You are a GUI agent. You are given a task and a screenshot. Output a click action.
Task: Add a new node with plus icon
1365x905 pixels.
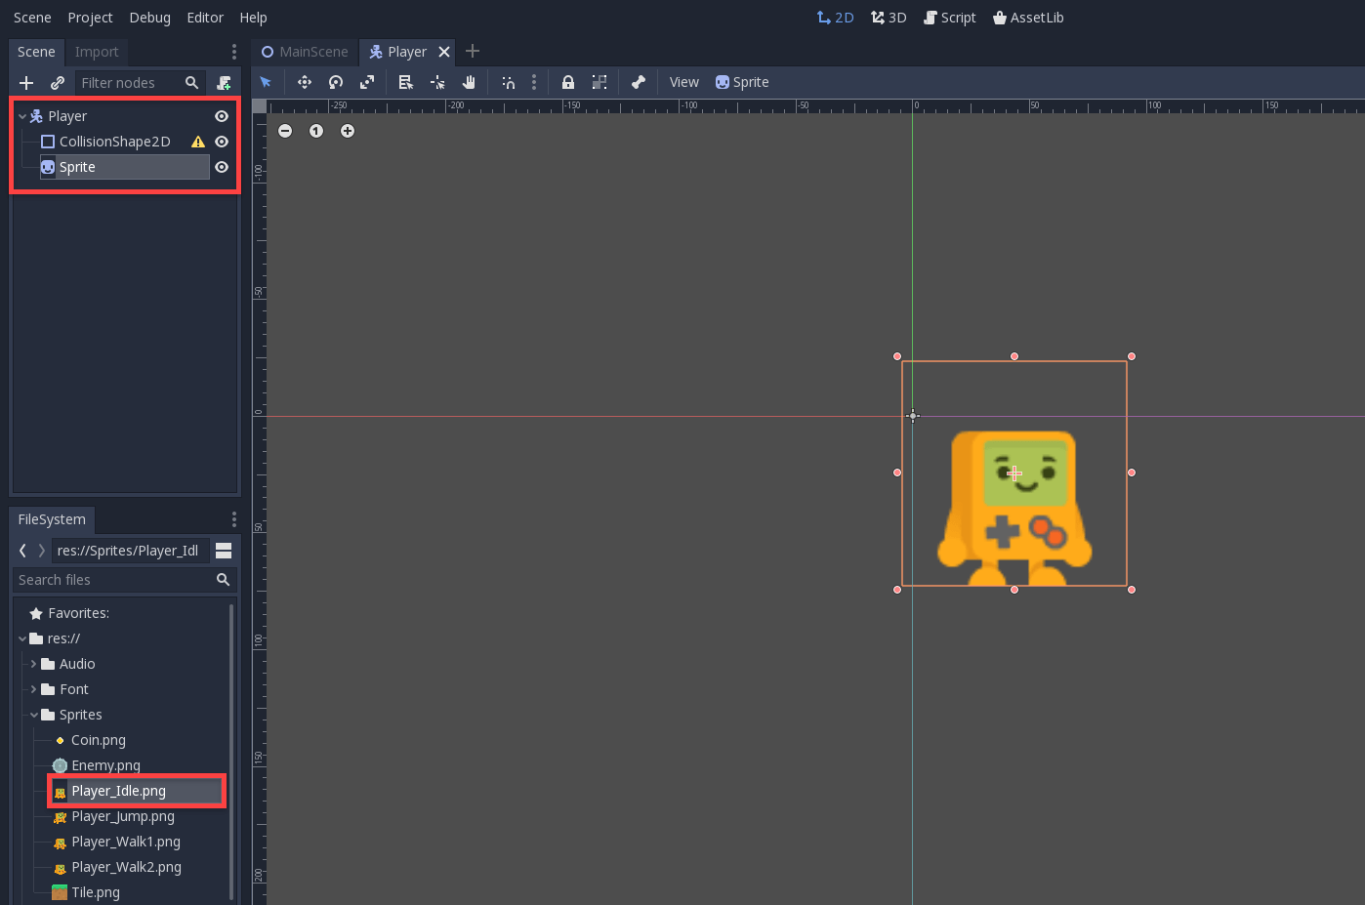(x=26, y=83)
